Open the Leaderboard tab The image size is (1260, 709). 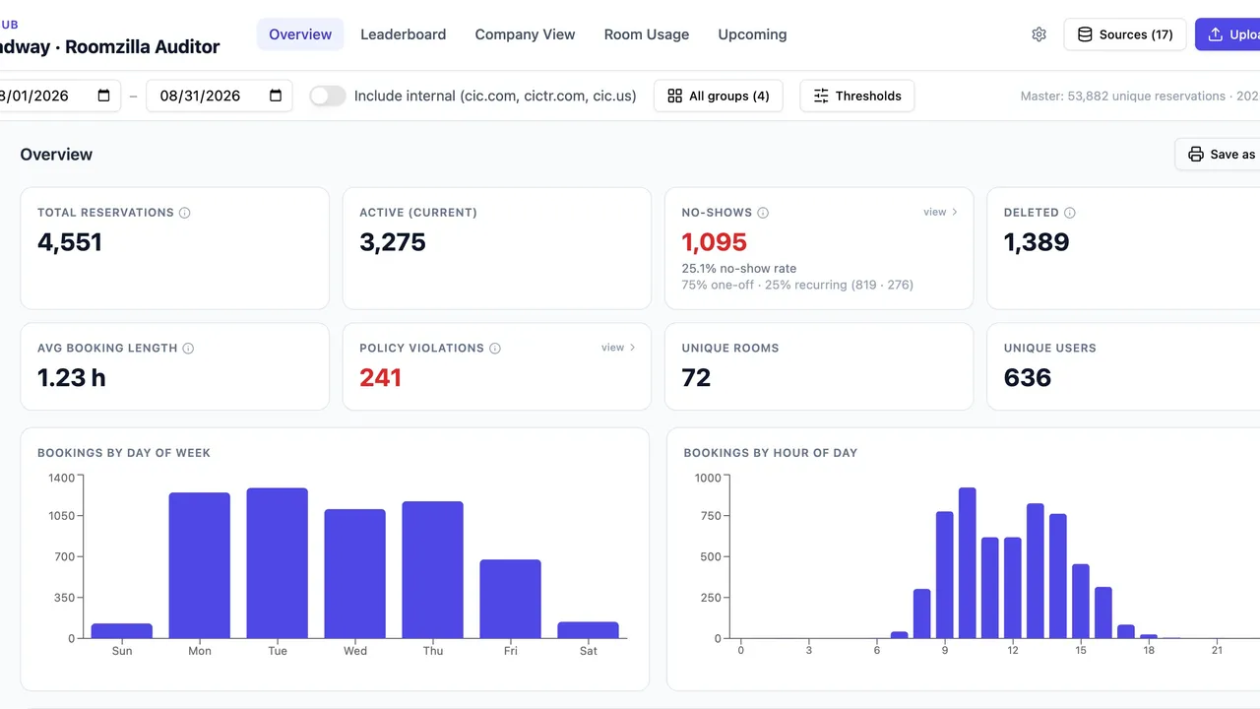tap(403, 34)
